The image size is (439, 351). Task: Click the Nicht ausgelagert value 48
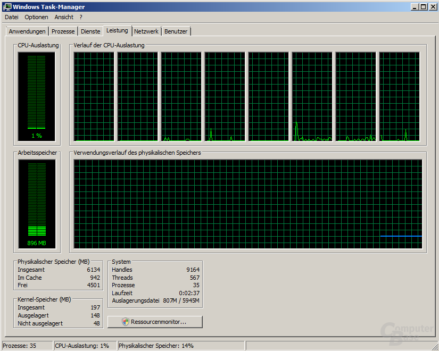97,323
